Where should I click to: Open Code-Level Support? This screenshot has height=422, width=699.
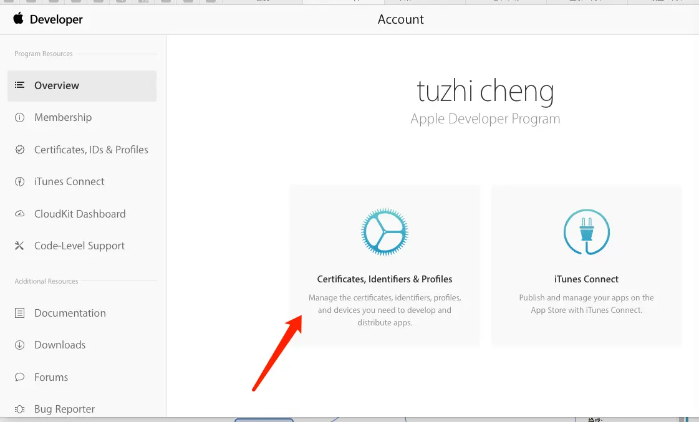click(x=79, y=246)
